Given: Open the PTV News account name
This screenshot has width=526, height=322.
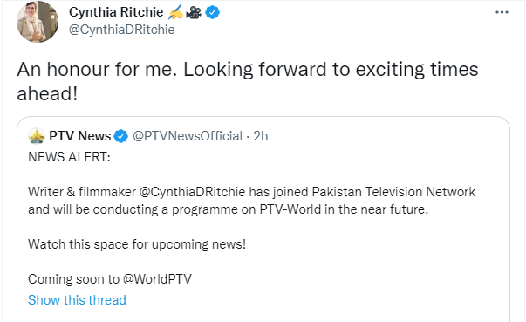Looking at the screenshot, I should [80, 136].
